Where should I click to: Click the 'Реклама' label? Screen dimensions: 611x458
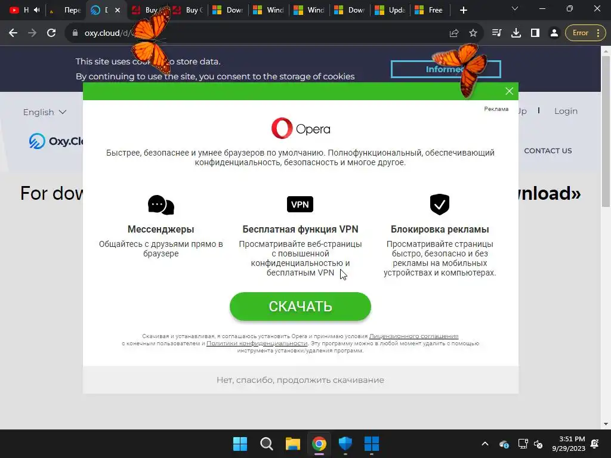click(x=496, y=109)
